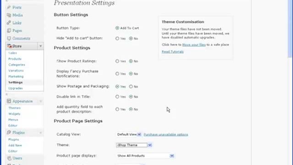
Task: Click the Pages icon in sidebar
Action: [x=9, y=31]
